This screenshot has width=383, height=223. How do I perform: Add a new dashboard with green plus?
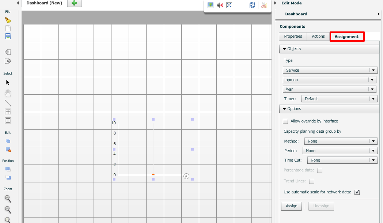[74, 3]
